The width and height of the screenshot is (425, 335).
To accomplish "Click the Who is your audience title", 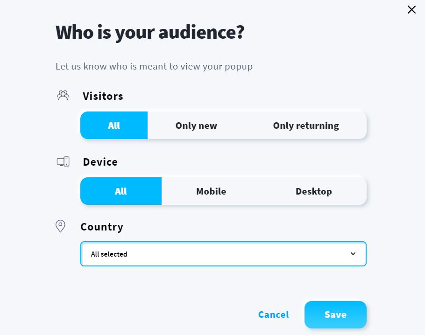I will pyautogui.click(x=150, y=33).
